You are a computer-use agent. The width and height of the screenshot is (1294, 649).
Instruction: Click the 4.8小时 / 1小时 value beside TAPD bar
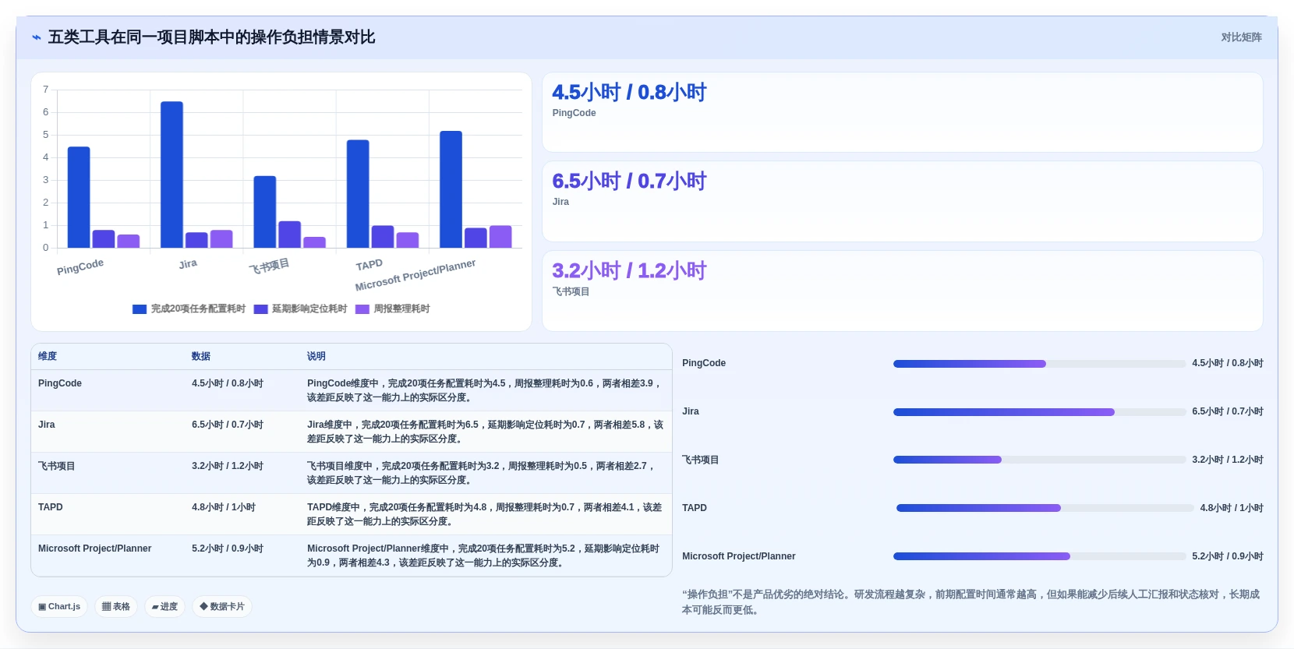pos(1232,508)
